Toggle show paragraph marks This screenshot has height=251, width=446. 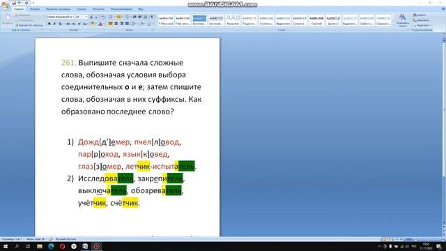point(152,17)
